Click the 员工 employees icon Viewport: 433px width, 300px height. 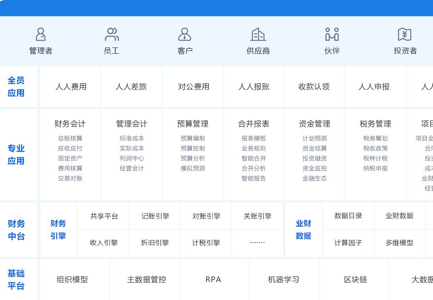click(111, 34)
